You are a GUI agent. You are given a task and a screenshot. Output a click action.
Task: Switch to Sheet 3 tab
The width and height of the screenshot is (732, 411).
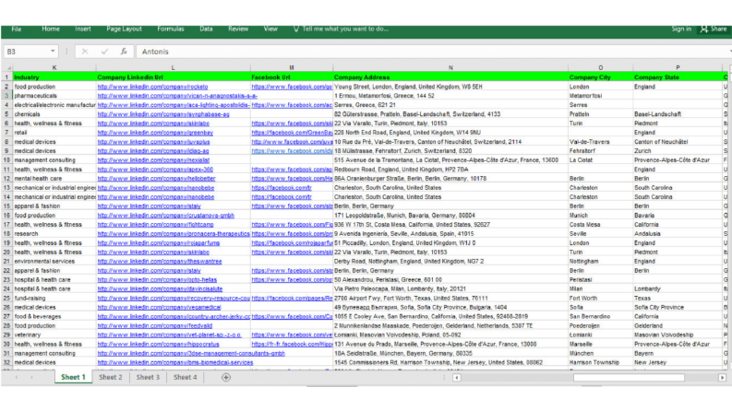[x=148, y=378]
